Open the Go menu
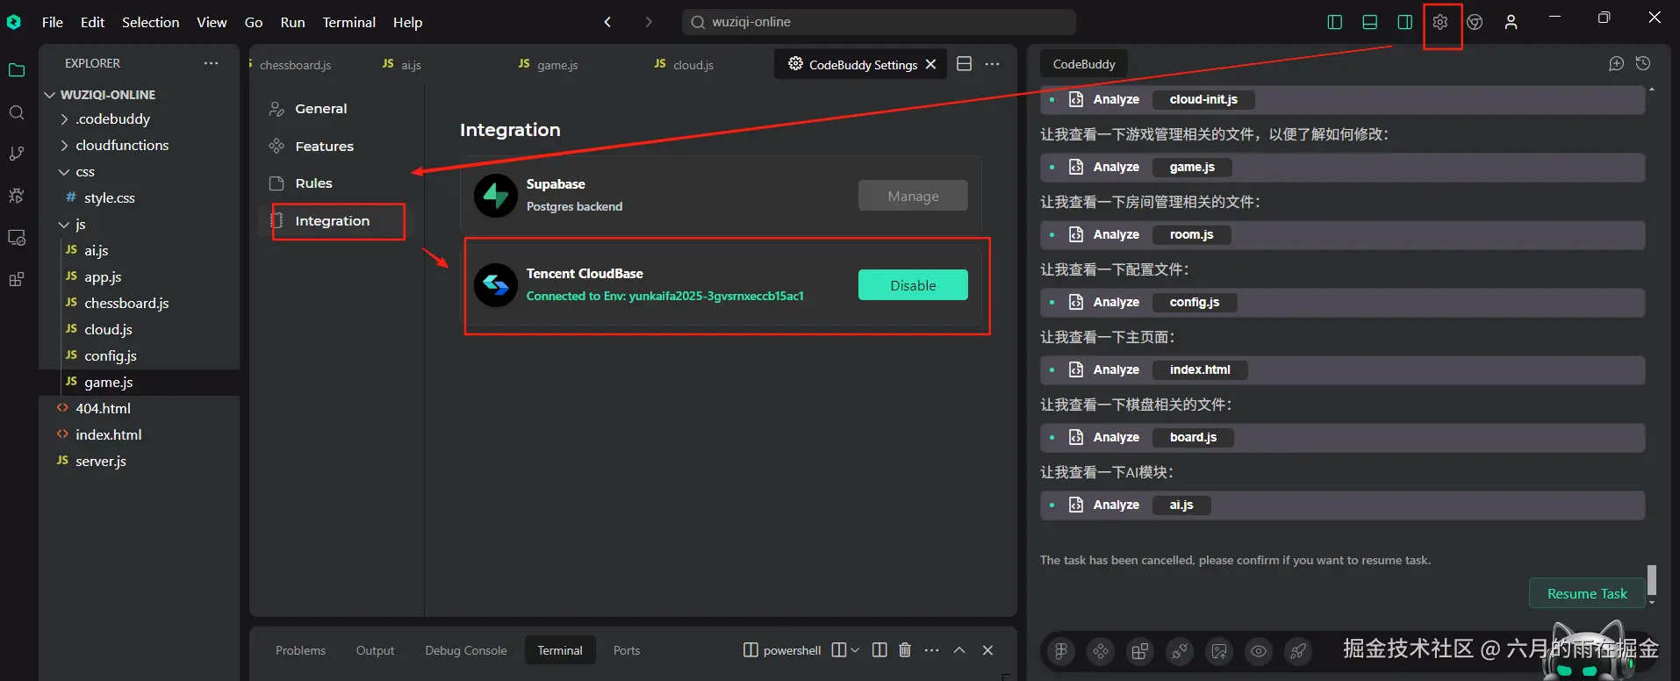The height and width of the screenshot is (681, 1680). (254, 22)
